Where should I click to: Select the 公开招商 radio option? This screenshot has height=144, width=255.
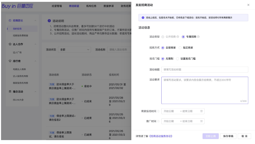pos(163,37)
